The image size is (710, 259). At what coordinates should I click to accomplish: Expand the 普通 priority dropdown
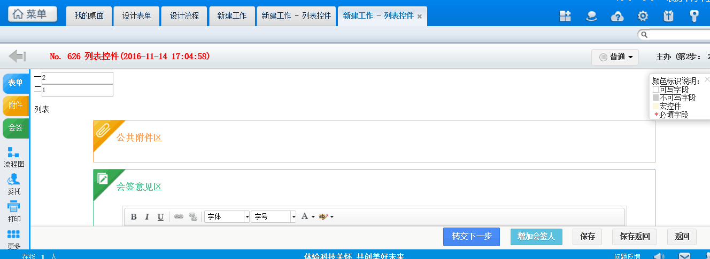coord(615,56)
